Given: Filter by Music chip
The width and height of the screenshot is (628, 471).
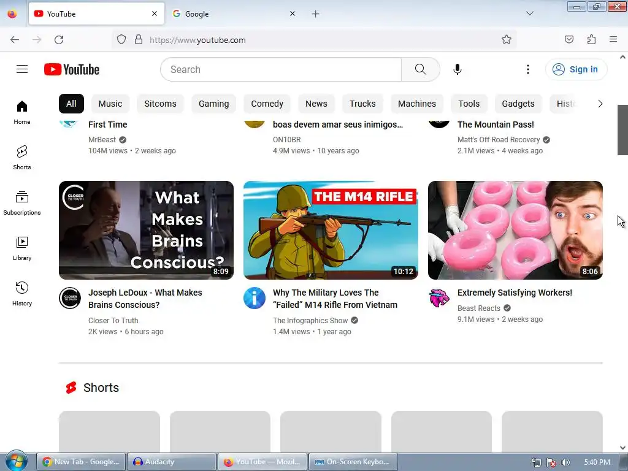Looking at the screenshot, I should point(110,104).
